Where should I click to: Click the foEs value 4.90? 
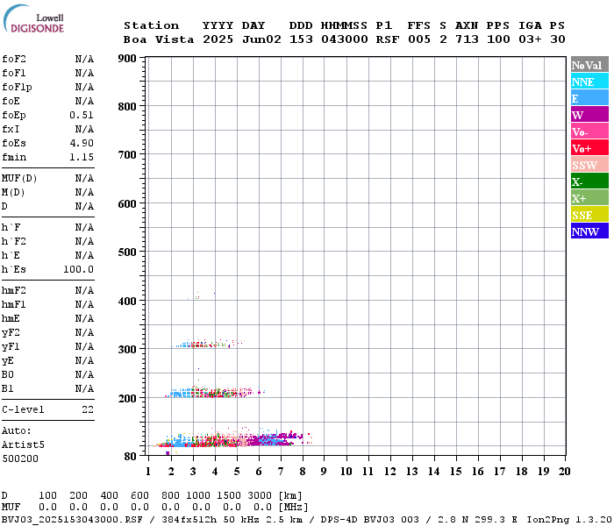tap(82, 143)
